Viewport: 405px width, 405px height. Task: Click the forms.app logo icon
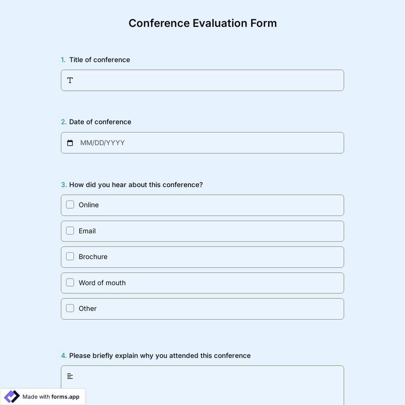(11, 396)
